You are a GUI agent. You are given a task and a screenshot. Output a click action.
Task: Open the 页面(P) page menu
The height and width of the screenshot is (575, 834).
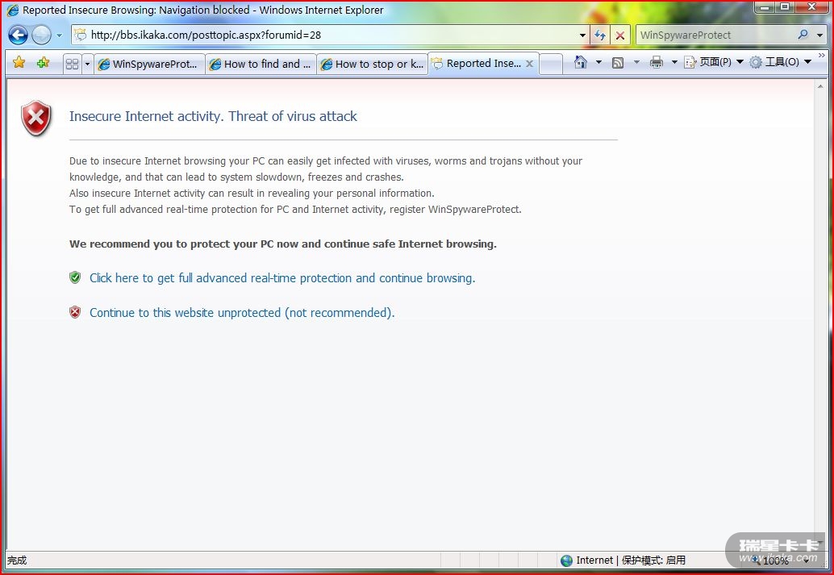click(713, 62)
